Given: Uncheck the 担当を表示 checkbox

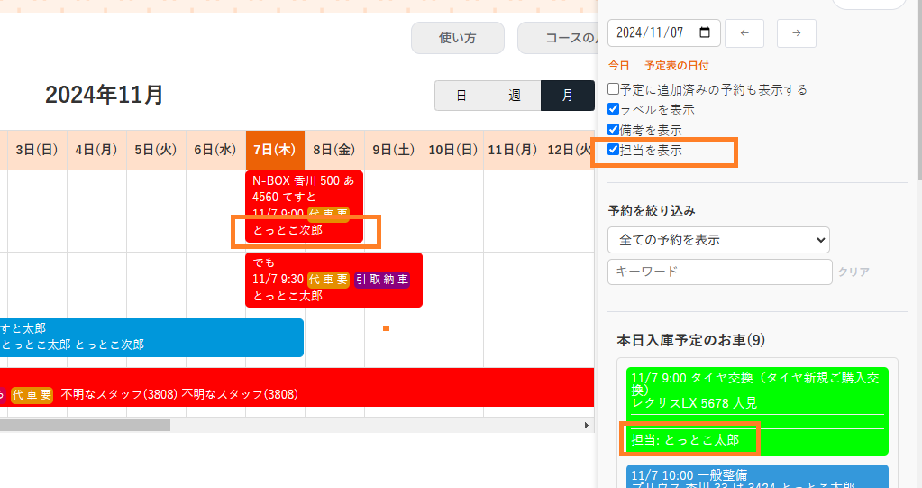Looking at the screenshot, I should coord(614,150).
